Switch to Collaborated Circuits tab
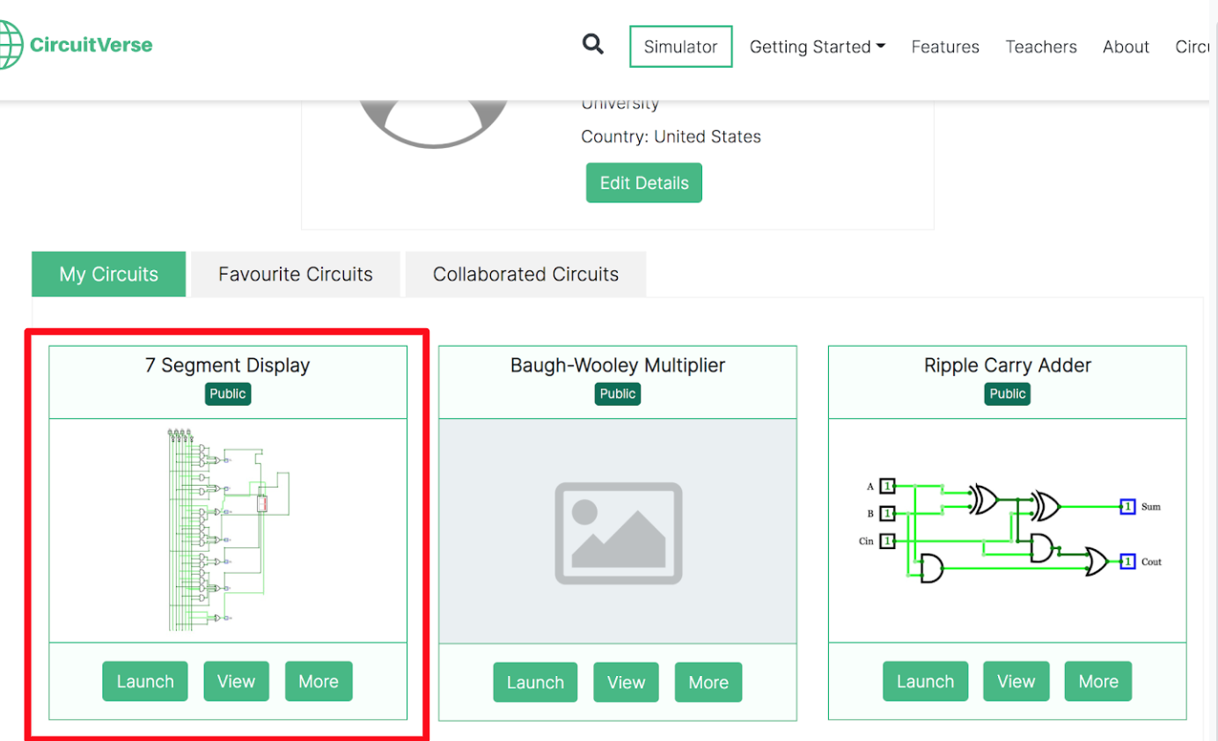 [525, 275]
